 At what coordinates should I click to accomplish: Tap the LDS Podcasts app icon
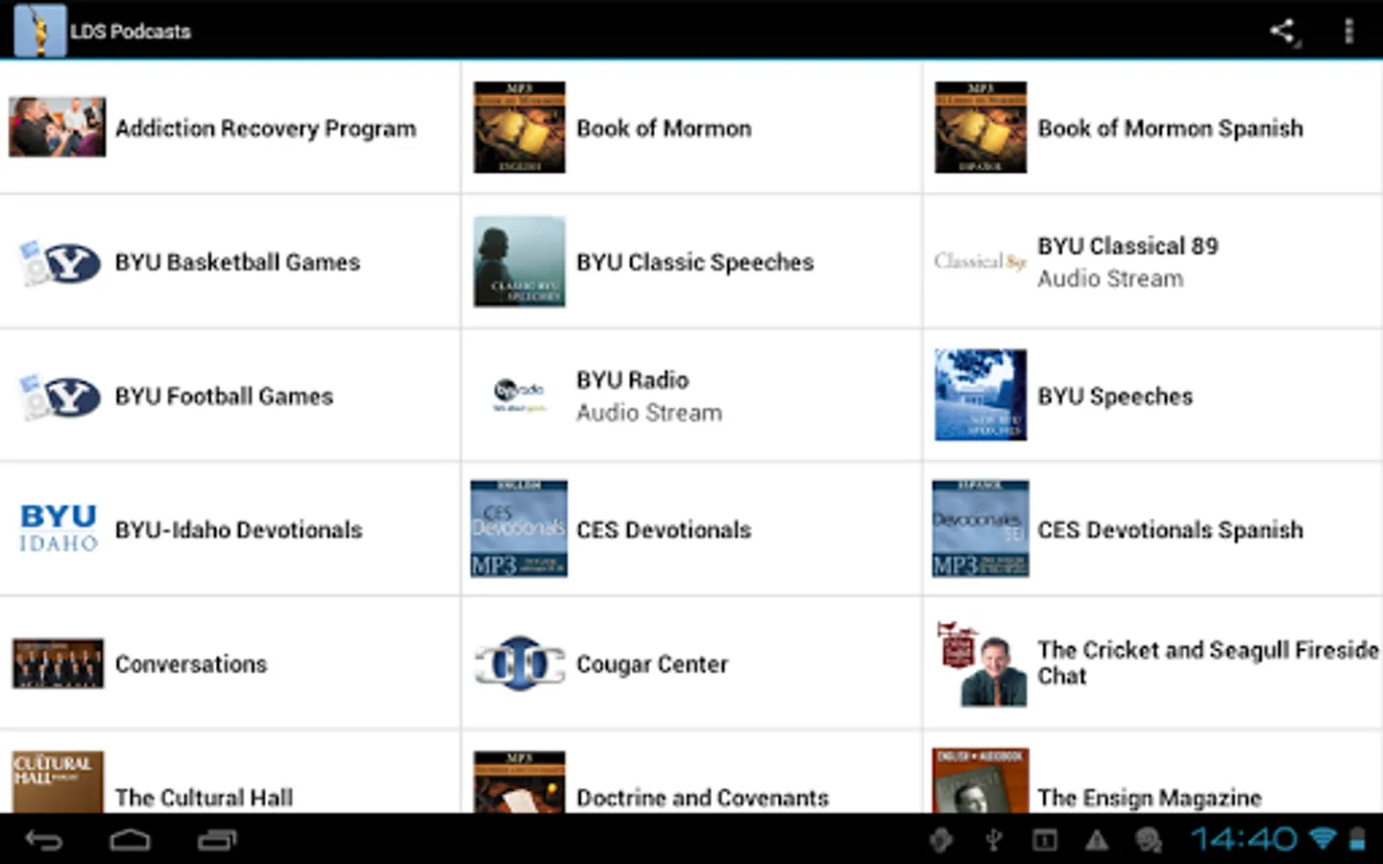pyautogui.click(x=40, y=31)
